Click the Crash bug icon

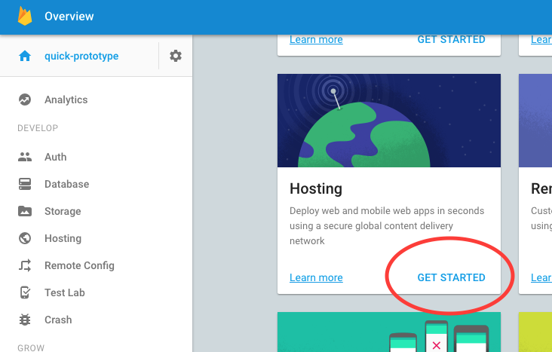tap(25, 320)
